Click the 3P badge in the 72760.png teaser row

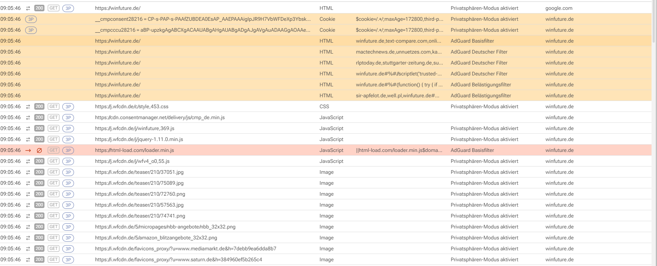pos(68,194)
